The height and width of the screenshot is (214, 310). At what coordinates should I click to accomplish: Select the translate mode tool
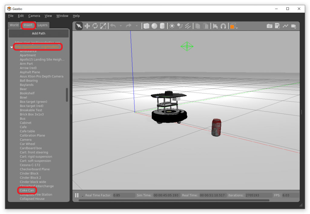point(87,26)
